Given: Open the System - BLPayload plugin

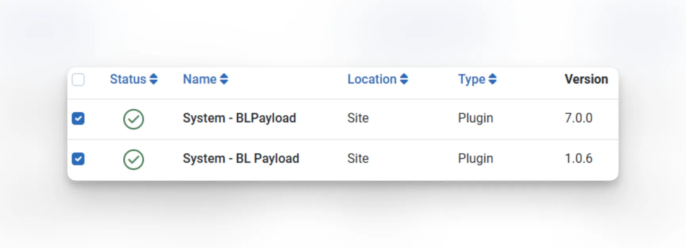Looking at the screenshot, I should 239,118.
